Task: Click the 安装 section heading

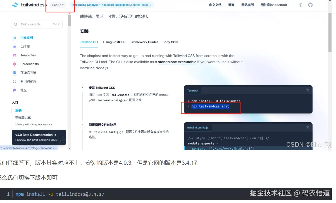Action: coord(84,31)
